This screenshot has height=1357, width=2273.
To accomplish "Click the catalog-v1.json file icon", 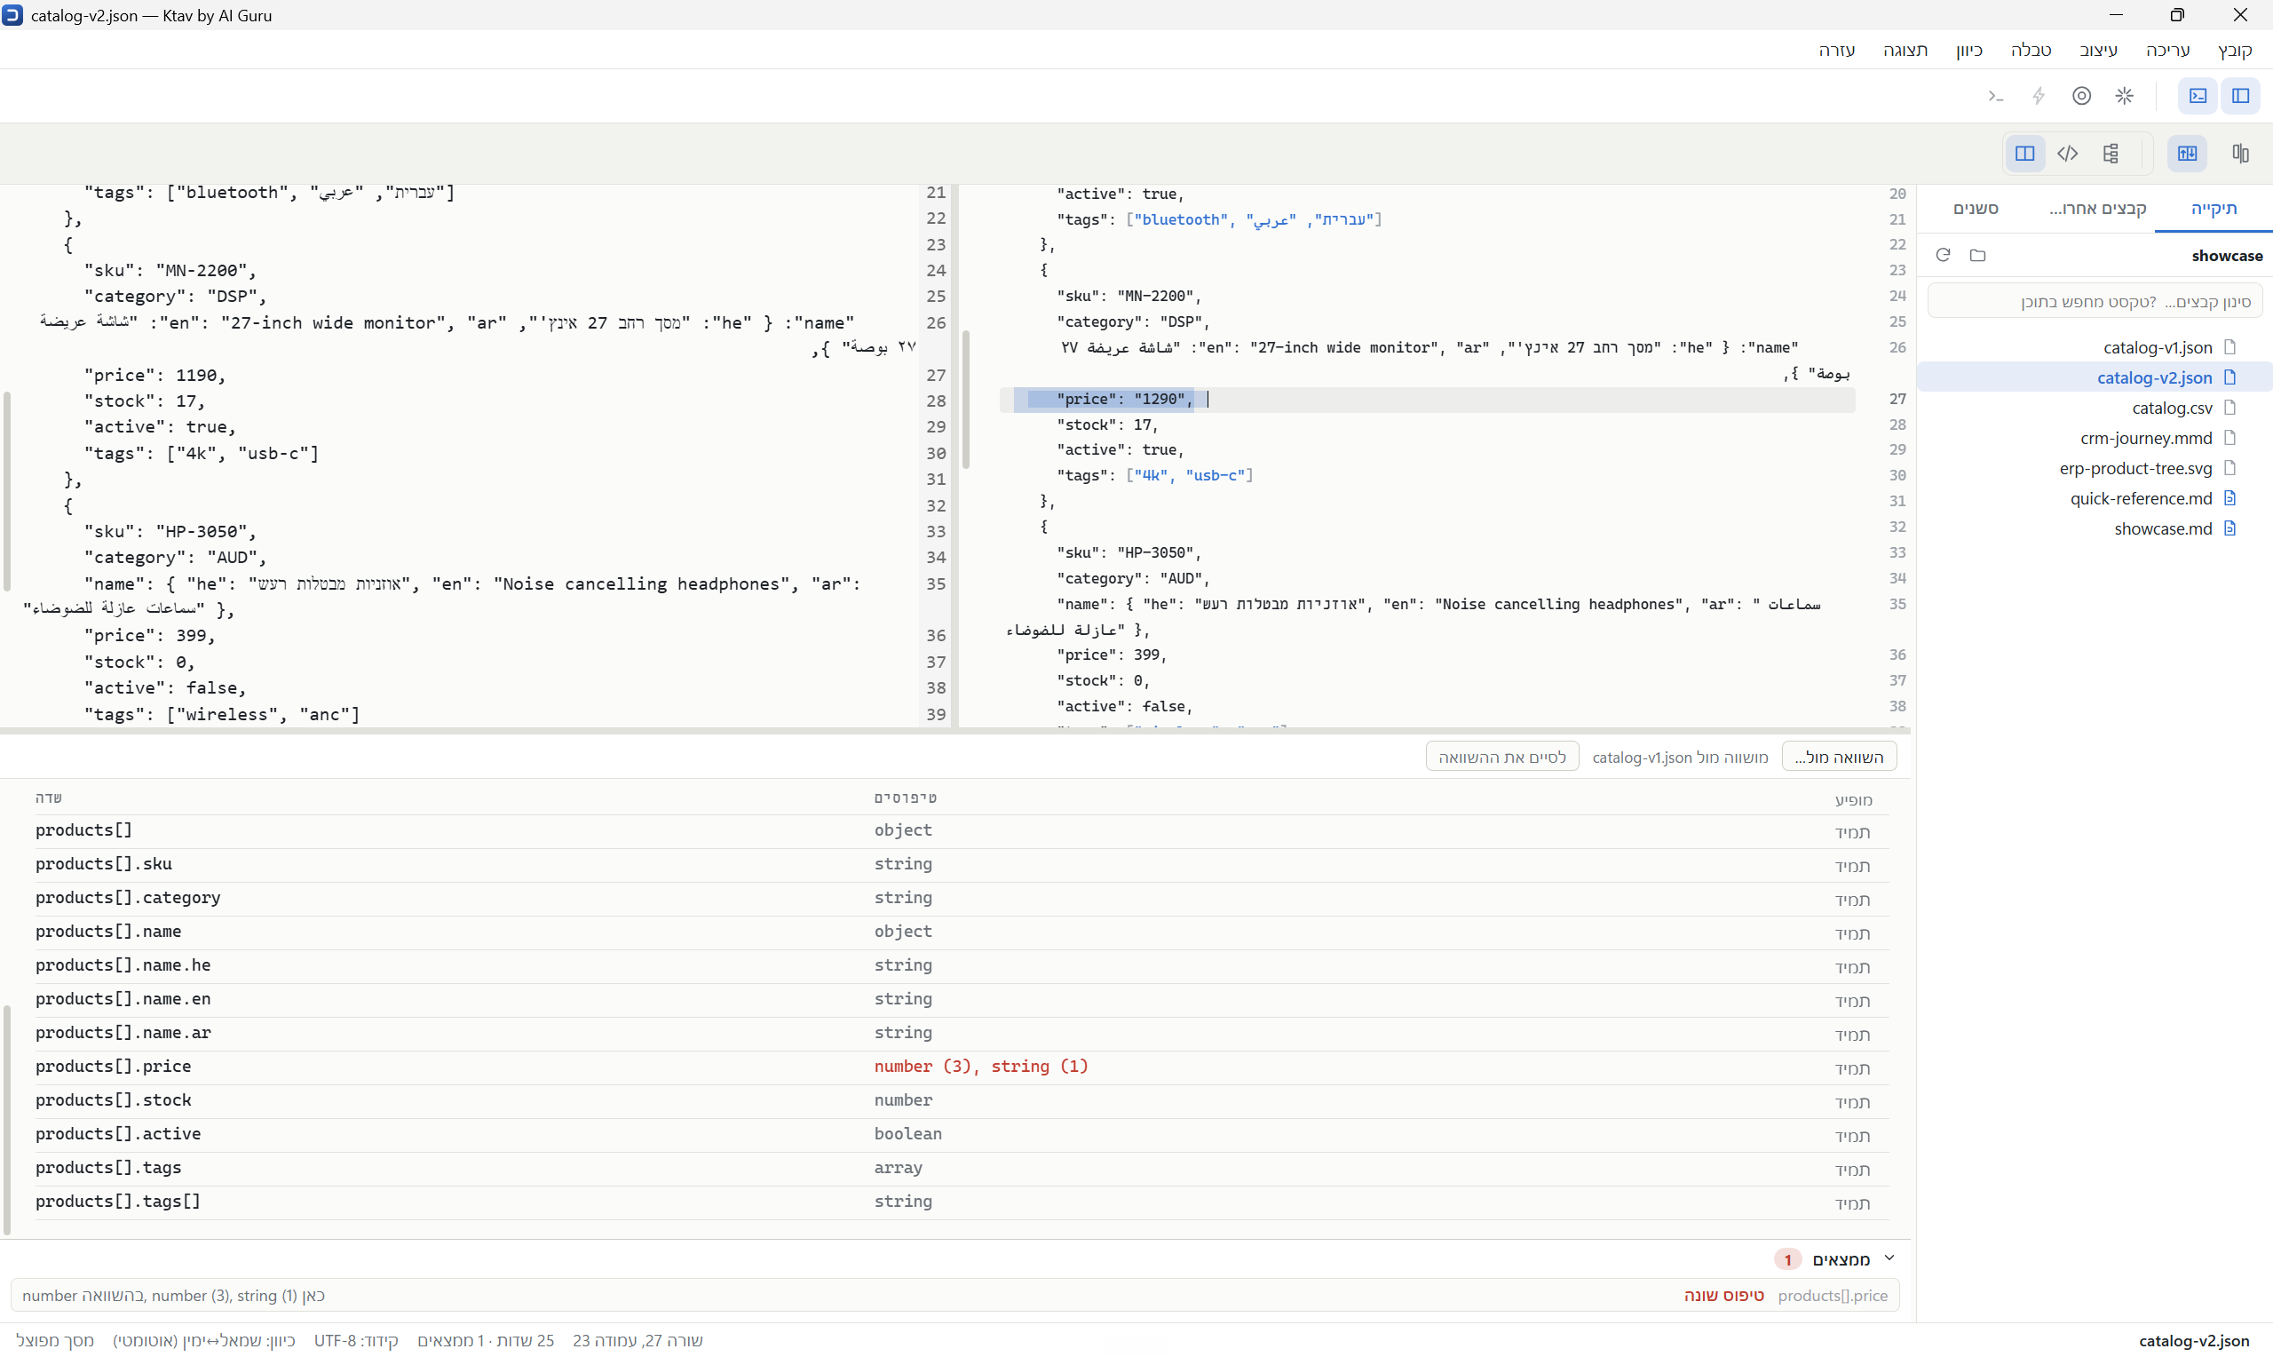I will (x=2230, y=347).
